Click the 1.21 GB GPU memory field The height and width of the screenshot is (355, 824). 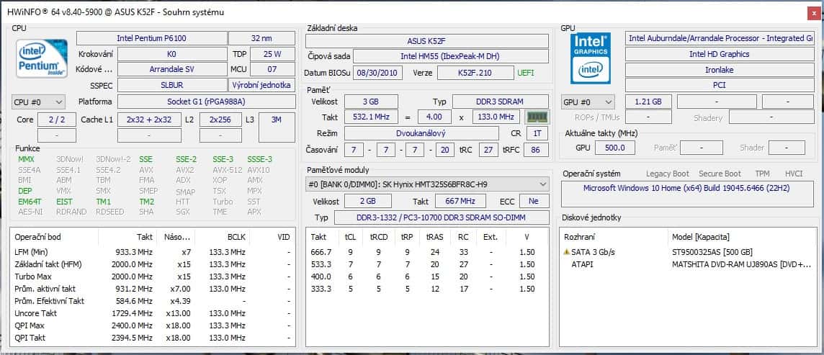648,102
